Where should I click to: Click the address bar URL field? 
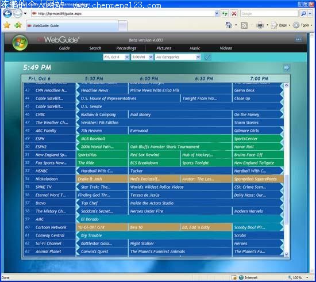point(123,14)
